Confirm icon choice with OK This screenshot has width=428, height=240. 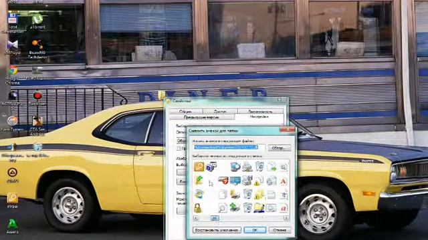[255, 230]
